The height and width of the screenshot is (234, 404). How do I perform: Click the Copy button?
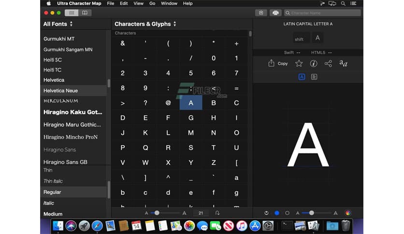(x=283, y=63)
